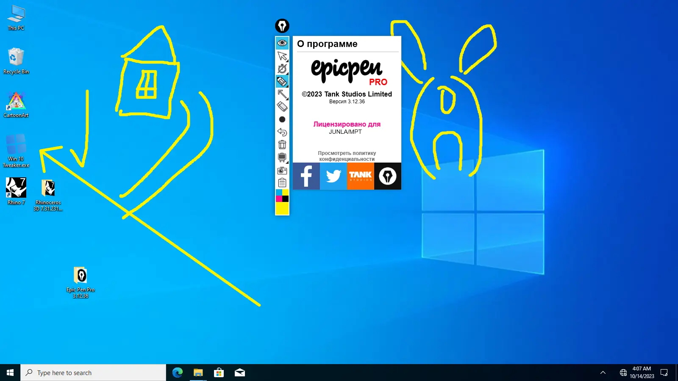Click the '©2023 Tank Studios Limited' text
The width and height of the screenshot is (678, 381).
tap(347, 94)
